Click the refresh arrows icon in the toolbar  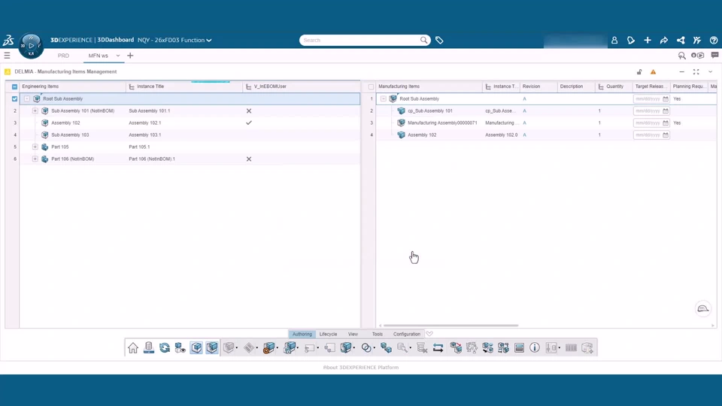(x=165, y=348)
